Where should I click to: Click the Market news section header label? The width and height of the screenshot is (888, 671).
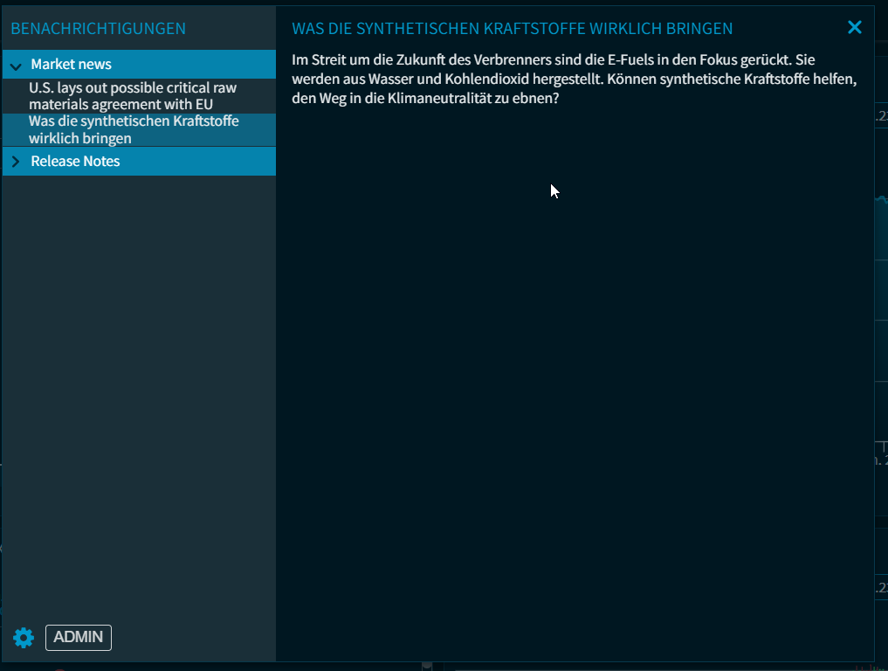tap(71, 65)
